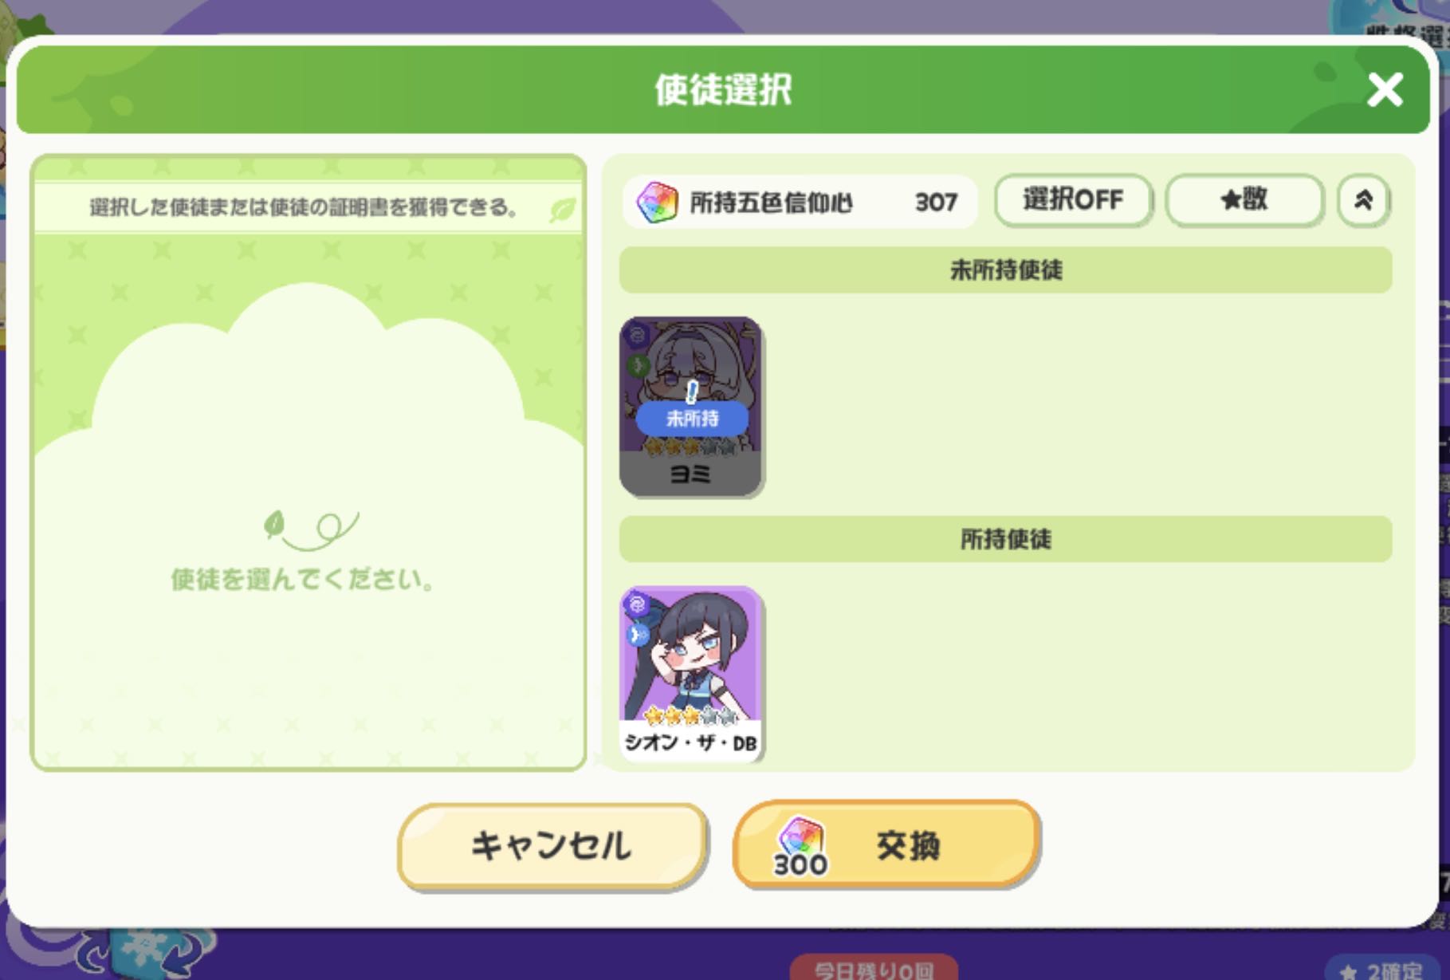
Task: Click the double-chevron sort order button
Action: 1363,200
